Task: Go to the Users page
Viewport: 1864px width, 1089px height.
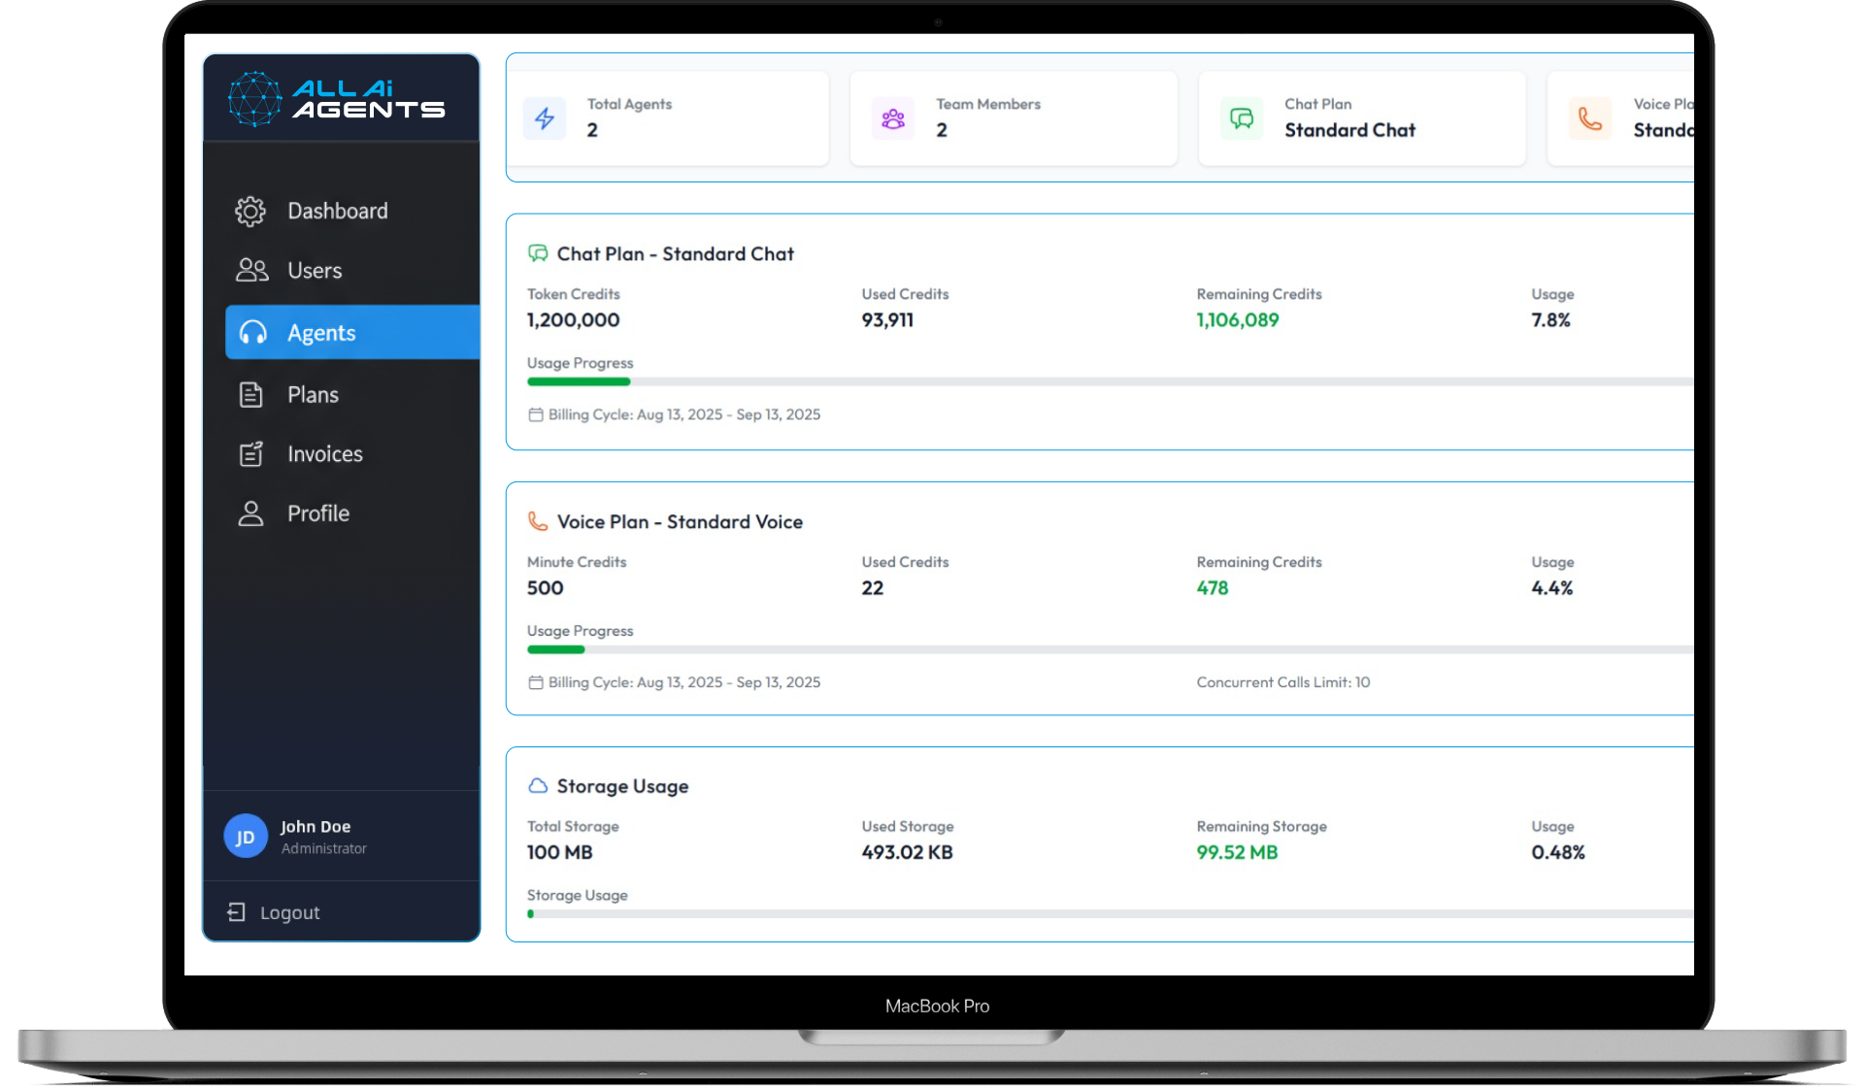Action: 315,271
